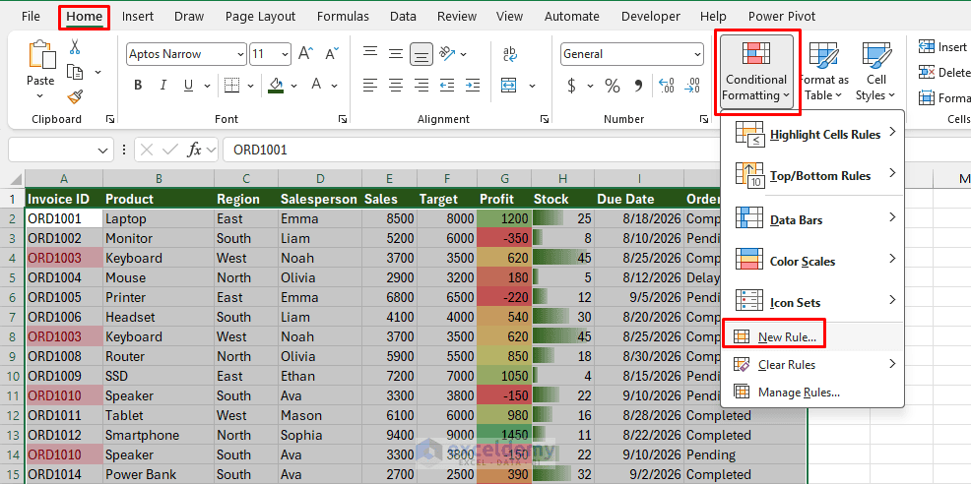971x484 pixels.
Task: Click the Orientation angled text icon
Action: (x=446, y=52)
